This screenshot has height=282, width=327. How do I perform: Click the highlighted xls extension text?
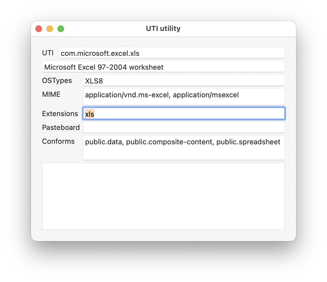pyautogui.click(x=89, y=114)
